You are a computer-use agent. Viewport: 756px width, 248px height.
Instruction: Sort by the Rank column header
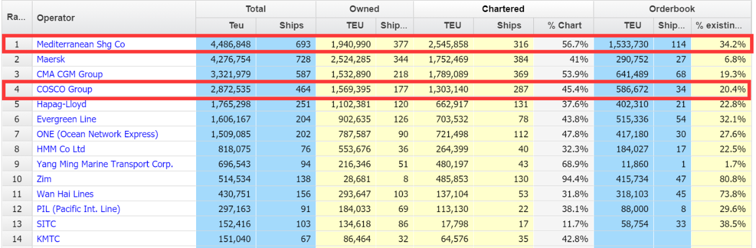(17, 18)
